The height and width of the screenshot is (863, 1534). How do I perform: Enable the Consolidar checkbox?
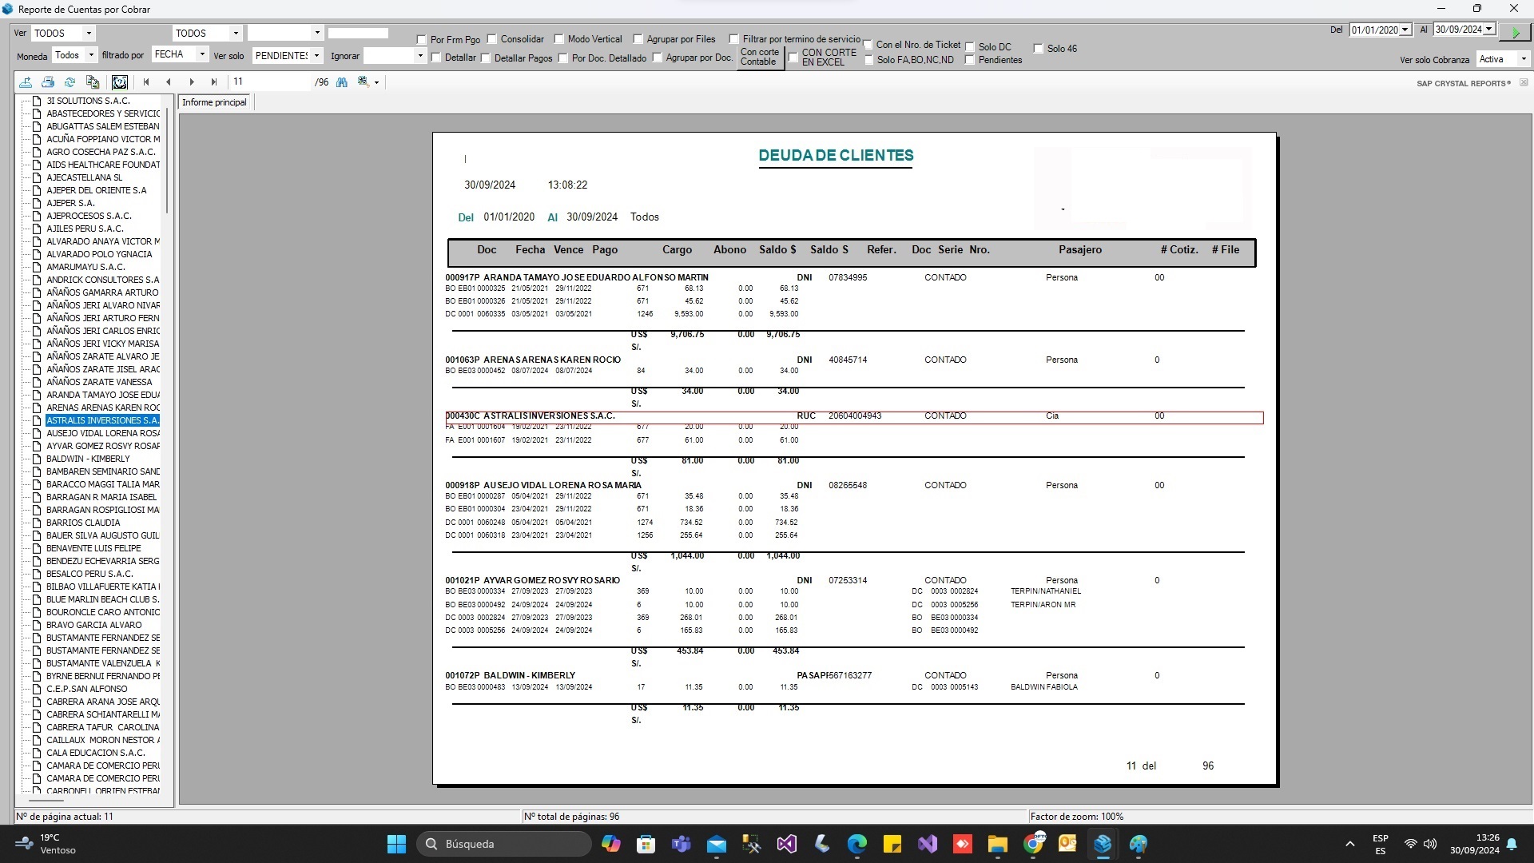493,39
